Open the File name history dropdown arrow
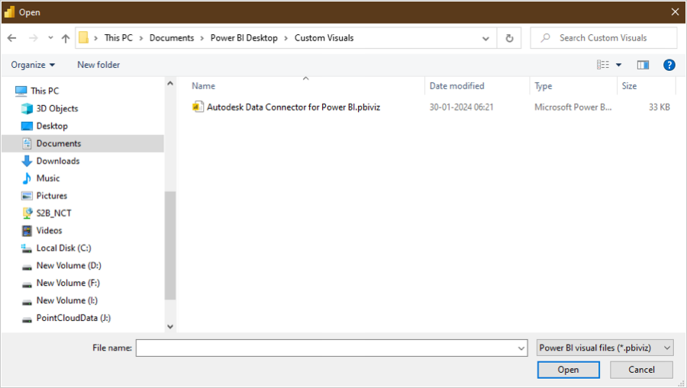Viewport: 687px width, 388px height. pyautogui.click(x=521, y=348)
